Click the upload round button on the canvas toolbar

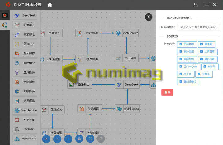coord(46,139)
